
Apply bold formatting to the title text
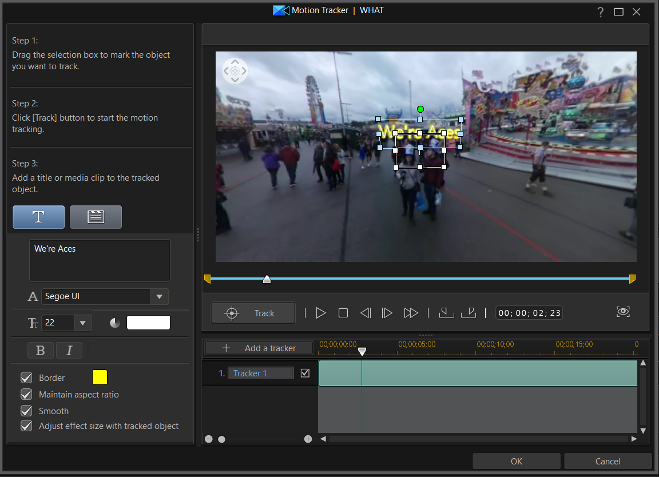coord(41,350)
